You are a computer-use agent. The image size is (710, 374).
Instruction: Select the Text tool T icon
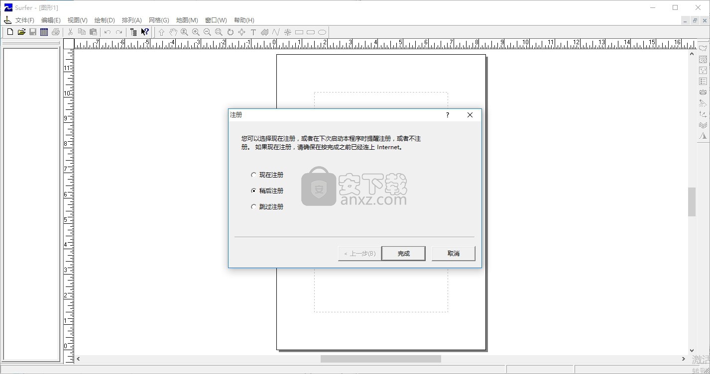253,32
